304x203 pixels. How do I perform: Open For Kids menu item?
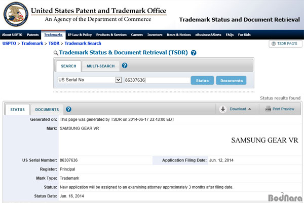point(244,35)
